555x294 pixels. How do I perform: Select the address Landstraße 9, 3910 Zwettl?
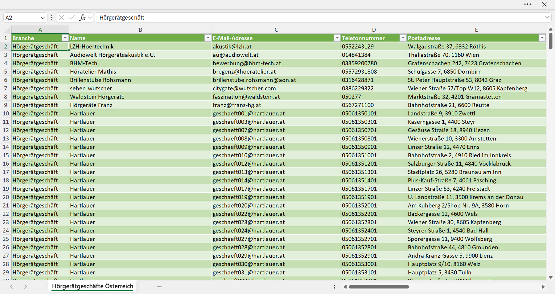pos(476,113)
